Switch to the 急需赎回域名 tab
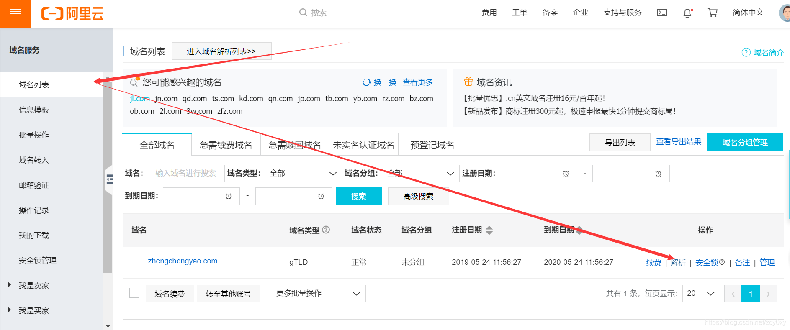 pyautogui.click(x=295, y=145)
